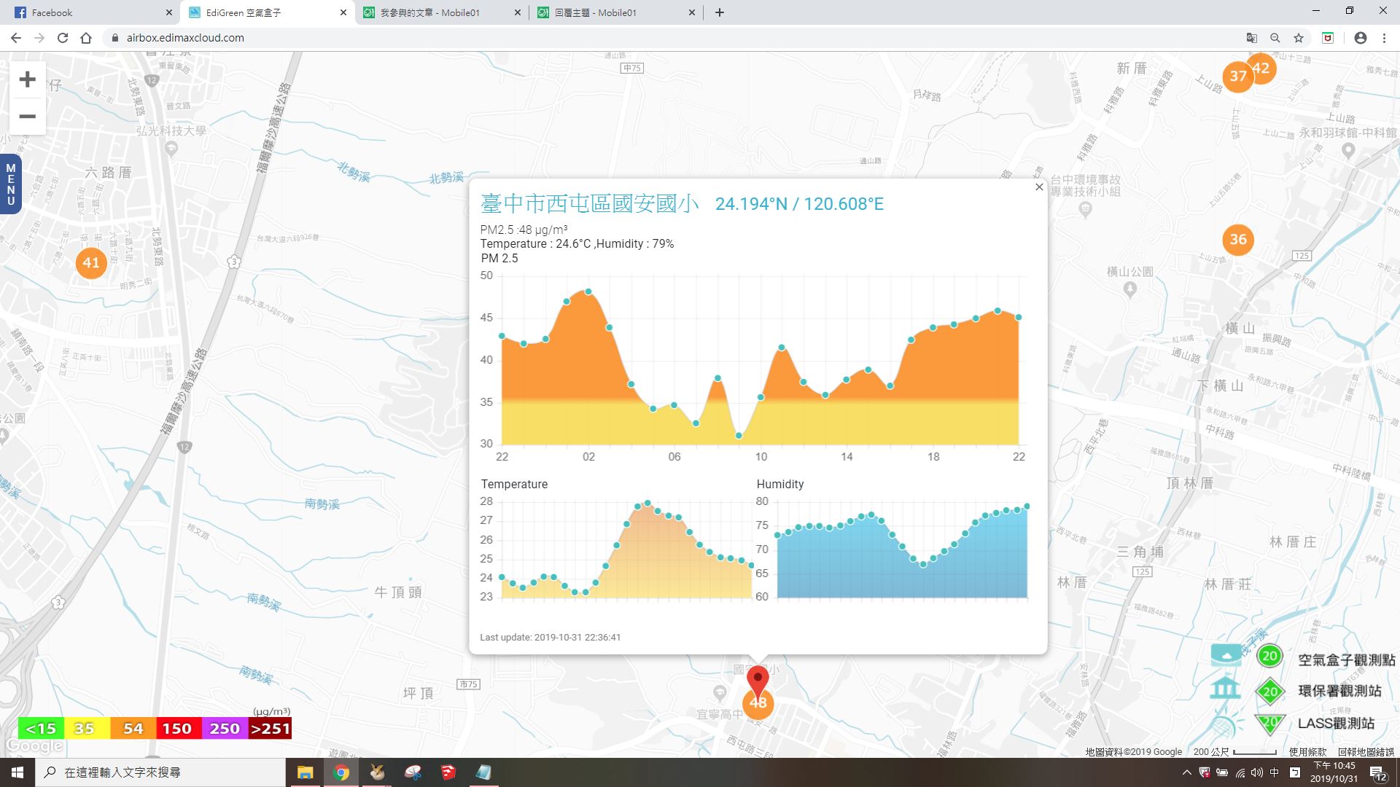
Task: Click the 回報地圖錯誤 report link
Action: (x=1366, y=751)
